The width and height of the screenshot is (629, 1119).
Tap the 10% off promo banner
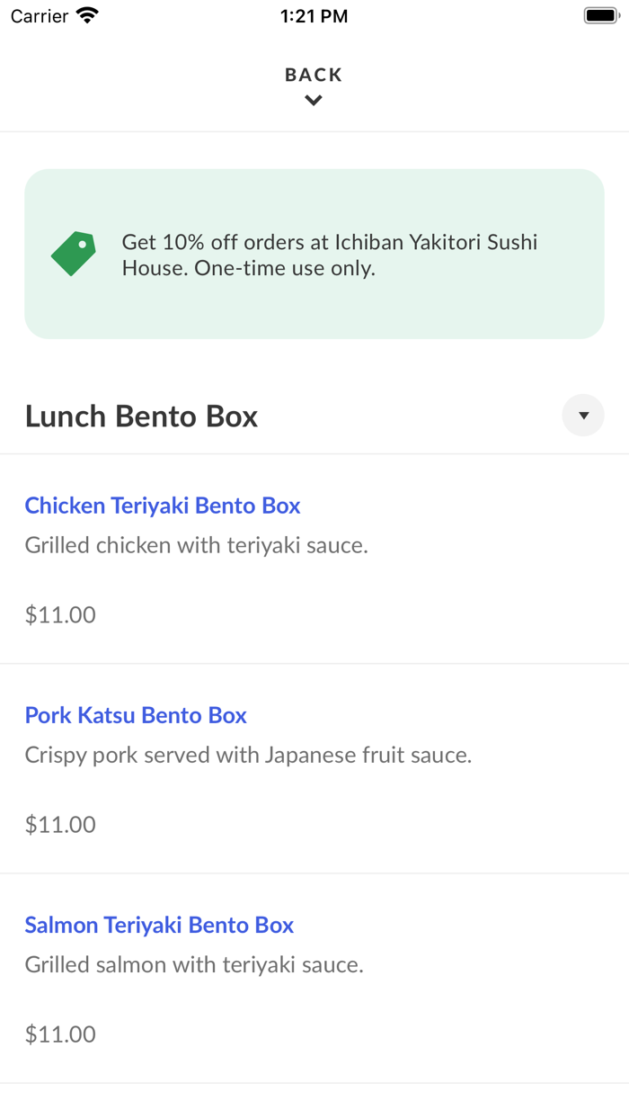pos(314,254)
